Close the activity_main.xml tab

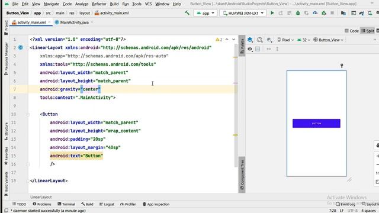tap(49, 22)
